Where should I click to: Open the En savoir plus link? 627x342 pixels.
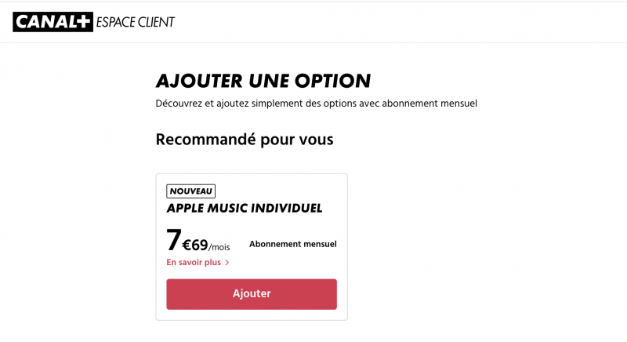[194, 263]
